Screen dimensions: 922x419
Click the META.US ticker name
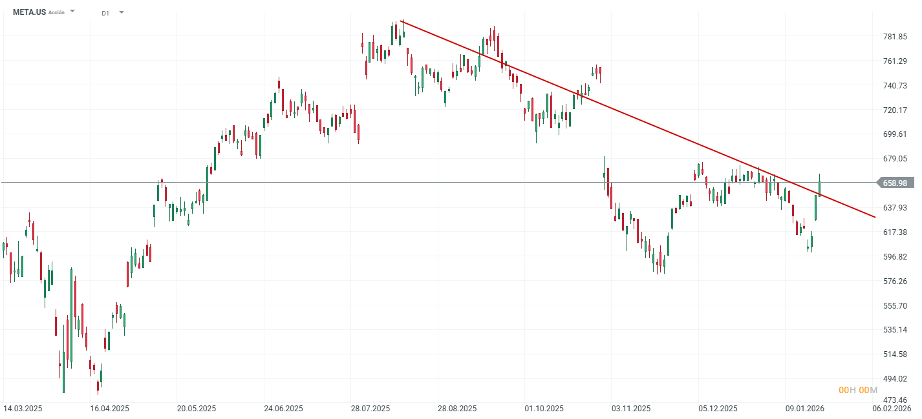click(30, 12)
